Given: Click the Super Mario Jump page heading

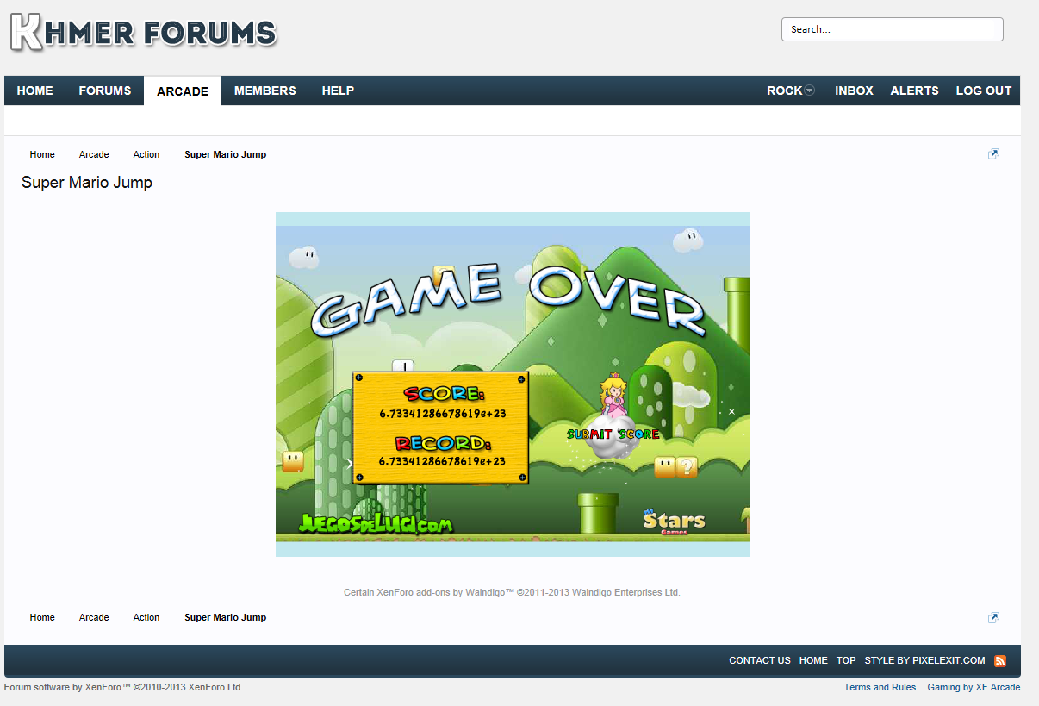Looking at the screenshot, I should click(x=87, y=183).
